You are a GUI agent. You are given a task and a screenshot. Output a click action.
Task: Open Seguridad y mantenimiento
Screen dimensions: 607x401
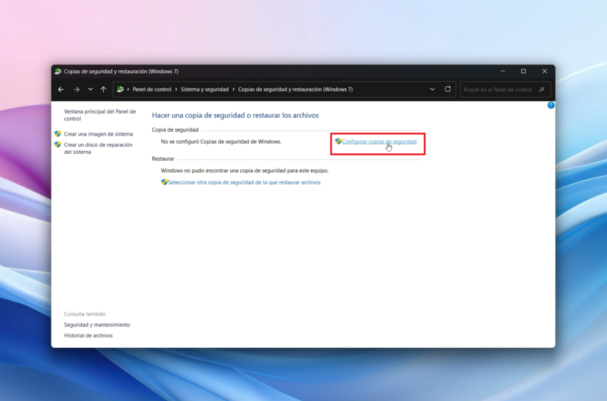97,324
